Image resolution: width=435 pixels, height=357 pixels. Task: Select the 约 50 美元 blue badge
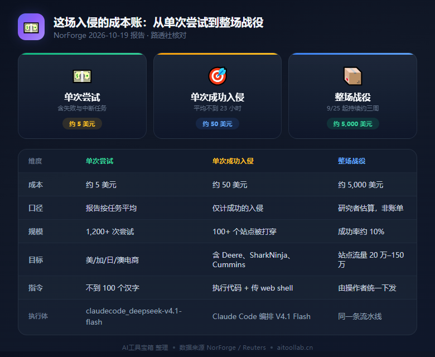[x=217, y=124]
